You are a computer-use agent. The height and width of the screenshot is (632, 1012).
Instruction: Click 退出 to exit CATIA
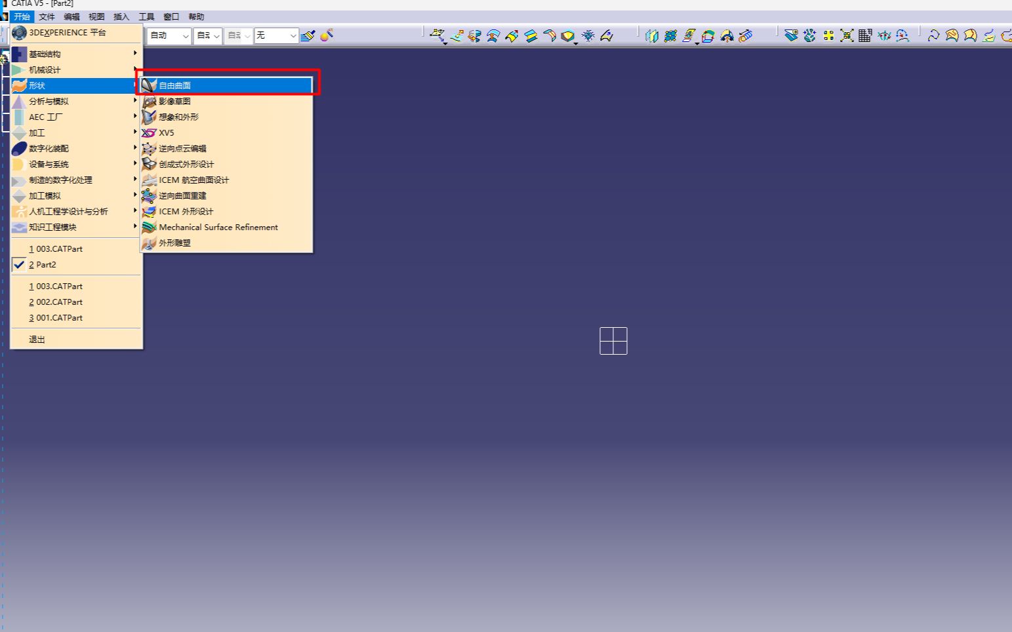coord(37,339)
